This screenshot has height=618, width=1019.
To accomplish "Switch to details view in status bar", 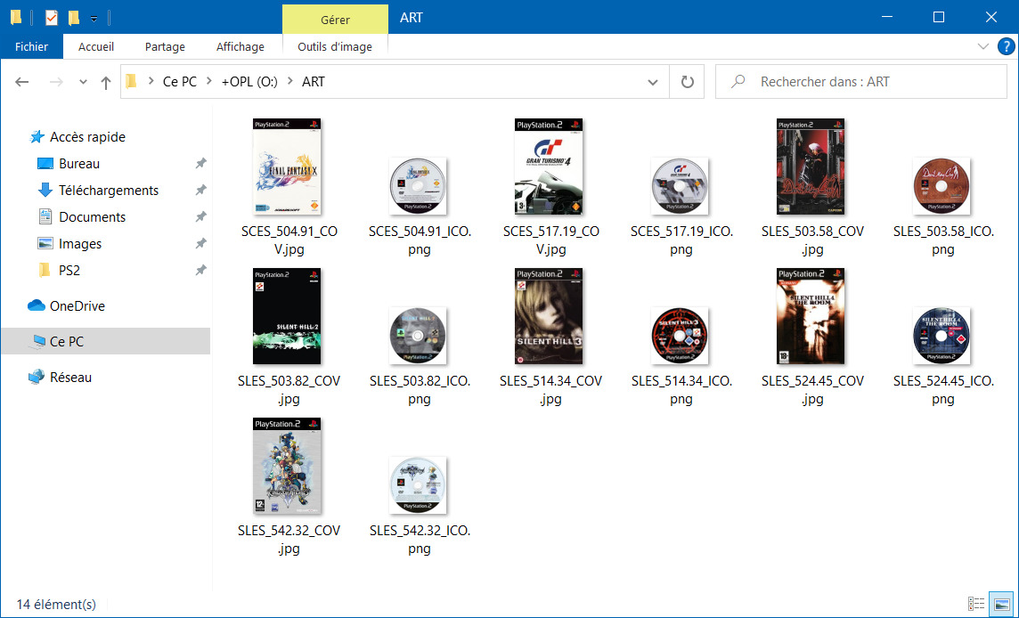I will [x=976, y=604].
